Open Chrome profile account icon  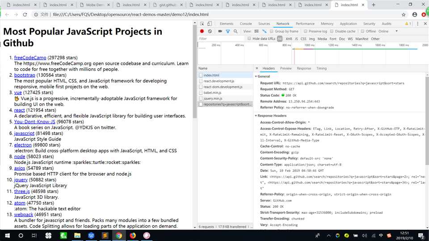pos(415,14)
